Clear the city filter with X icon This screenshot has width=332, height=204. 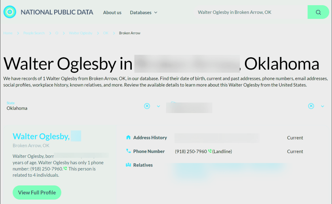click(311, 106)
